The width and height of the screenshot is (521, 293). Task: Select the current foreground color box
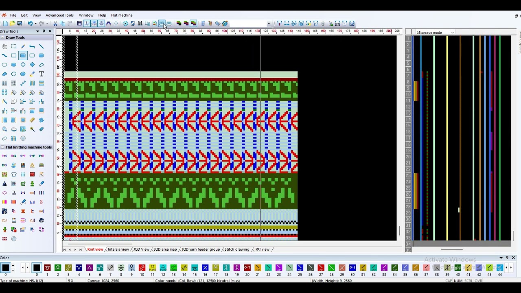(5, 267)
